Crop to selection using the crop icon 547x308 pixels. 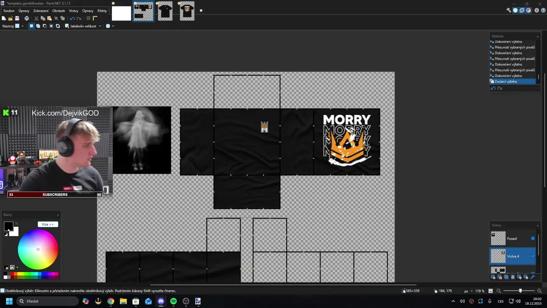coord(56,18)
